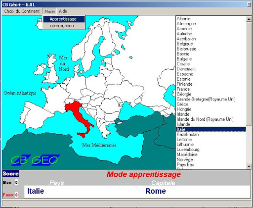
Task: Open the Aide menu
Action: [63, 11]
